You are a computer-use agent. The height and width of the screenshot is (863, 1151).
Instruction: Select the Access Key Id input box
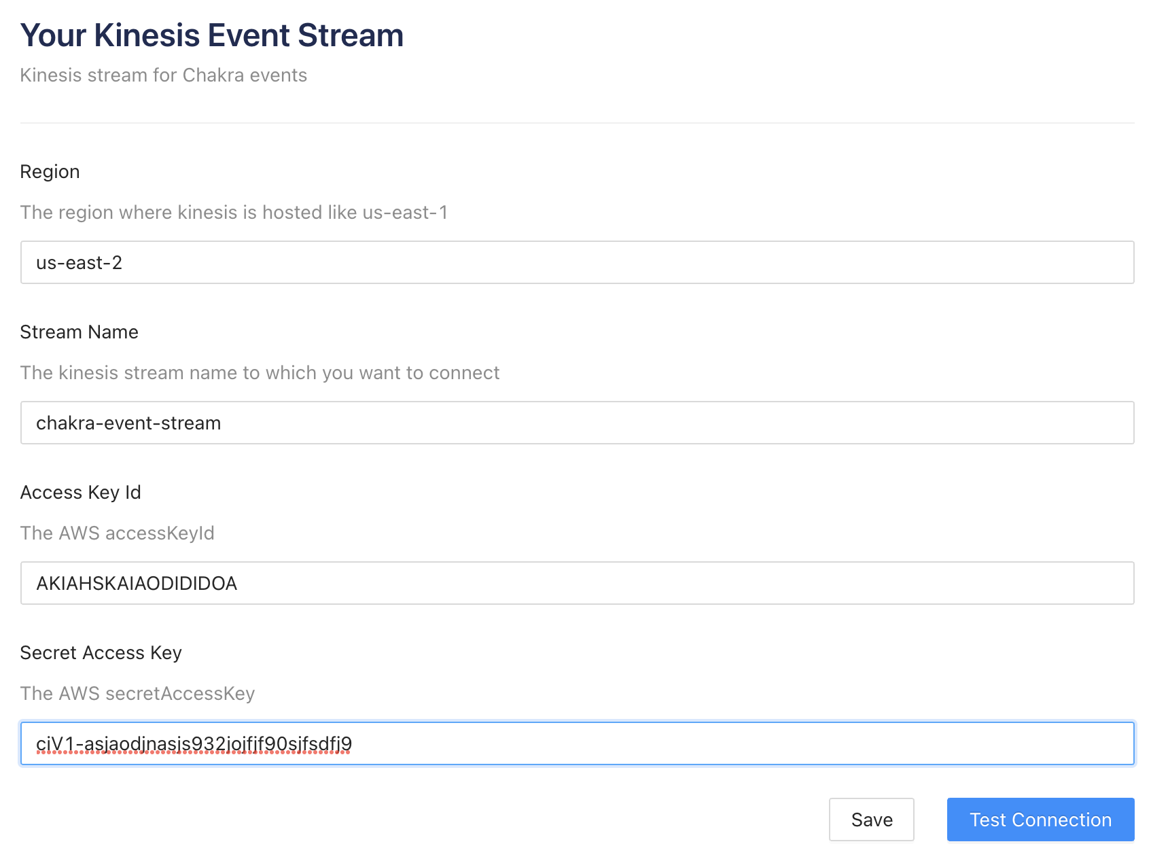[578, 583]
